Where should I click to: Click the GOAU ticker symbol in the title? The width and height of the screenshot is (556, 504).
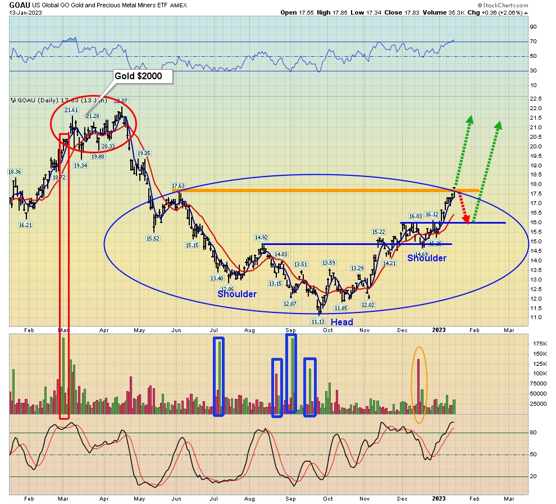(x=20, y=5)
